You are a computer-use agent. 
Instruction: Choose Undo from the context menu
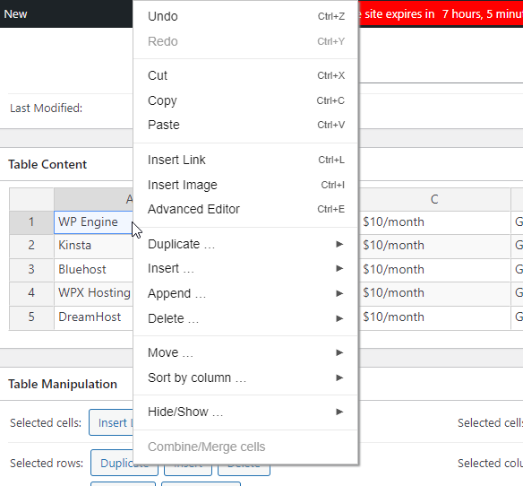[245, 16]
